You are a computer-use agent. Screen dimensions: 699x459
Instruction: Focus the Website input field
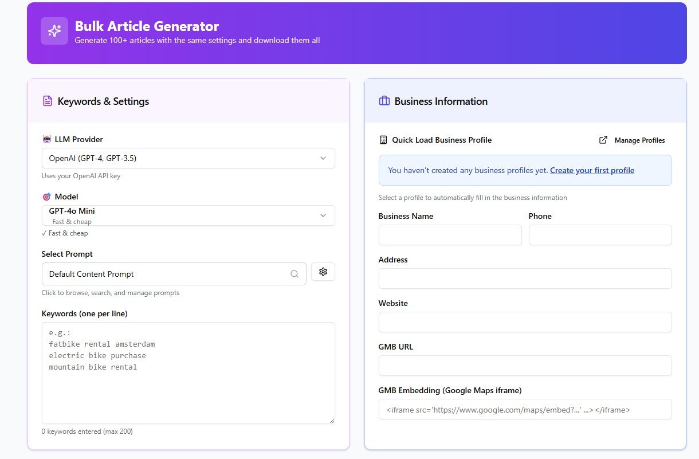[525, 322]
